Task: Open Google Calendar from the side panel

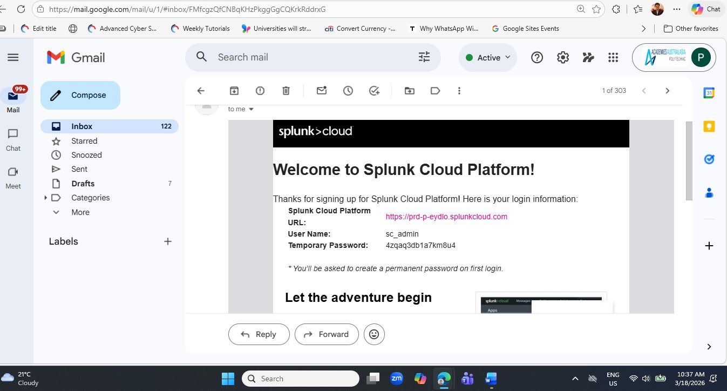Action: click(709, 92)
